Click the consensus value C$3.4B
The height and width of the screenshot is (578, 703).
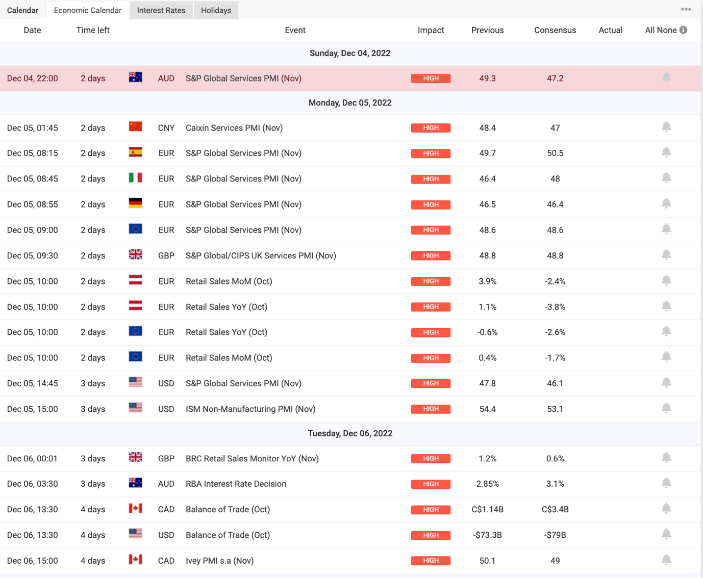555,510
